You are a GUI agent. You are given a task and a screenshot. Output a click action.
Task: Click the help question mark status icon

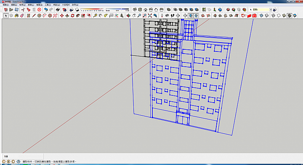click(x=19, y=162)
